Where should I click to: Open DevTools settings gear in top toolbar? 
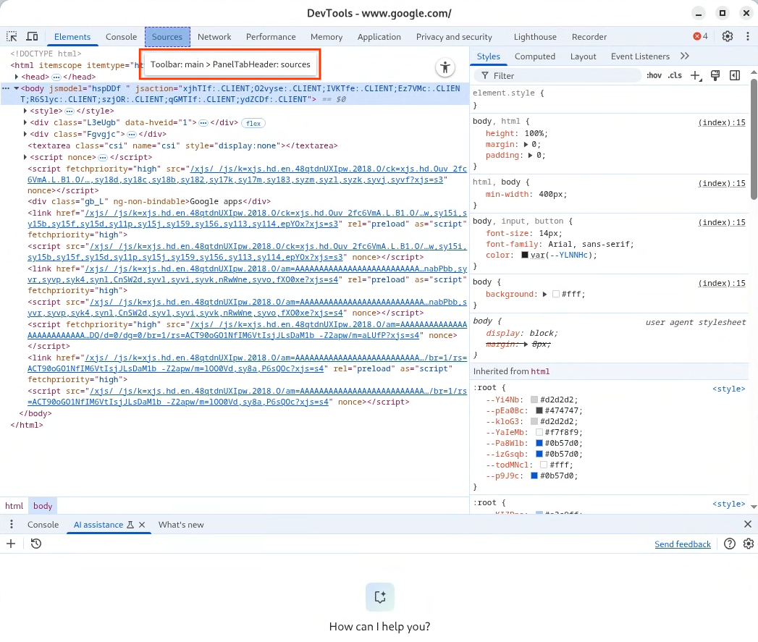tap(728, 37)
